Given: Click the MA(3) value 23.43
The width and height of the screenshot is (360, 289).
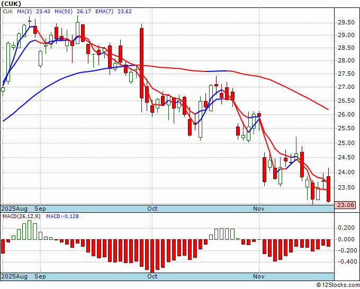Looking at the screenshot, I should tap(43, 12).
